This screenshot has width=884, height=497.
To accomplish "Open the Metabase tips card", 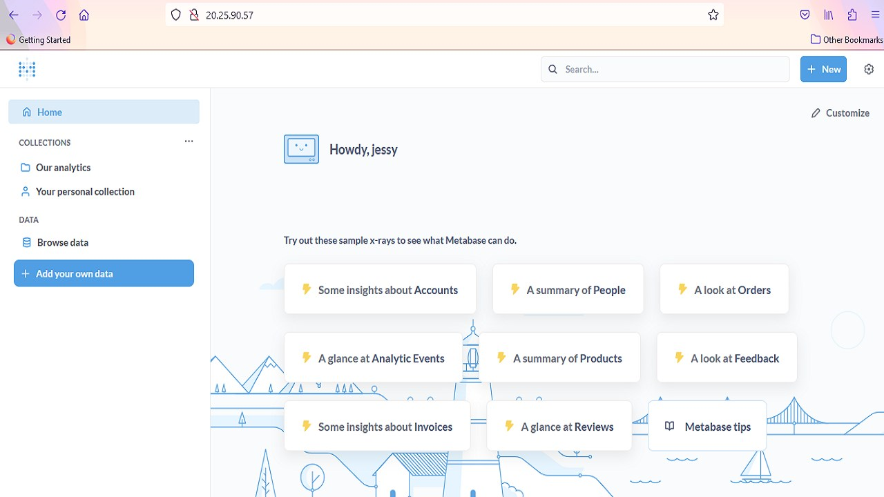I will [707, 427].
